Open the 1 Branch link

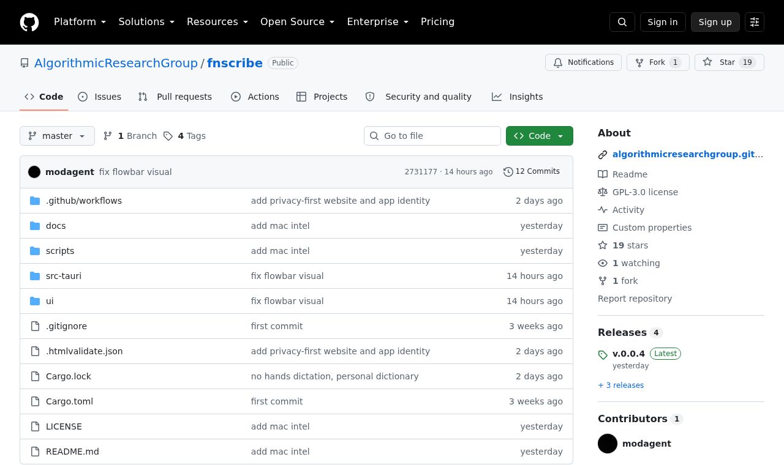click(130, 136)
